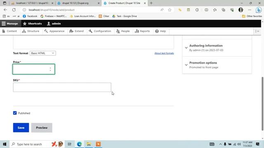Viewport: 264px width, 148px height.
Task: Open the admin user menu
Action: pyautogui.click(x=54, y=24)
